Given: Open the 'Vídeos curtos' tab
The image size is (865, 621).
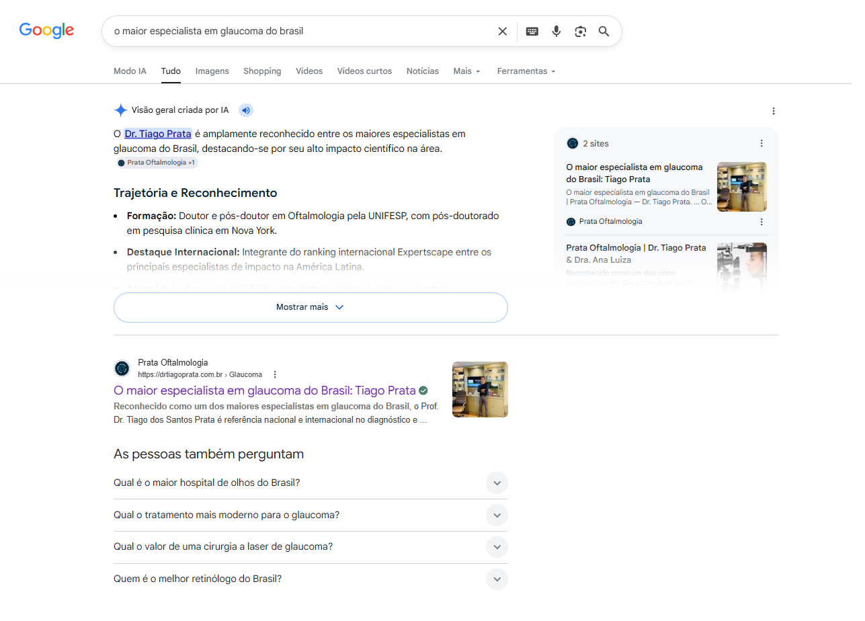Looking at the screenshot, I should (364, 71).
